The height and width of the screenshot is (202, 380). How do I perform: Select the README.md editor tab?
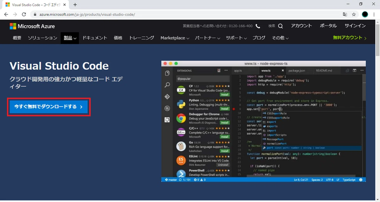coord(324,71)
